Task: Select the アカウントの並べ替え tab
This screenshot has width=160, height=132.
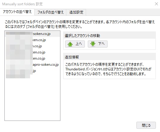Action: pyautogui.click(x=17, y=12)
